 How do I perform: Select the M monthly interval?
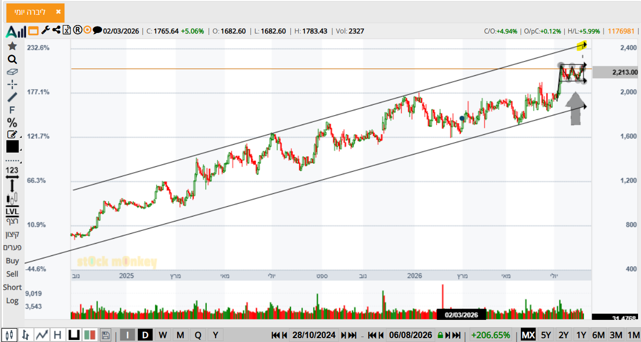point(180,335)
